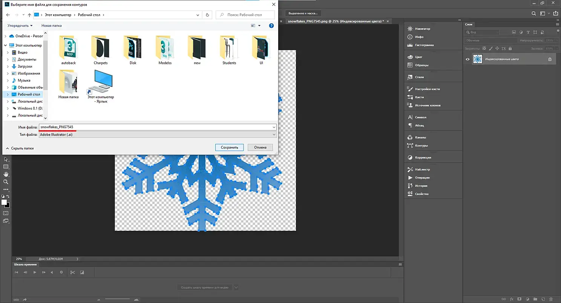Screen dimensions: 561x303
Task: Open the Тип файла dropdown
Action: (x=158, y=135)
